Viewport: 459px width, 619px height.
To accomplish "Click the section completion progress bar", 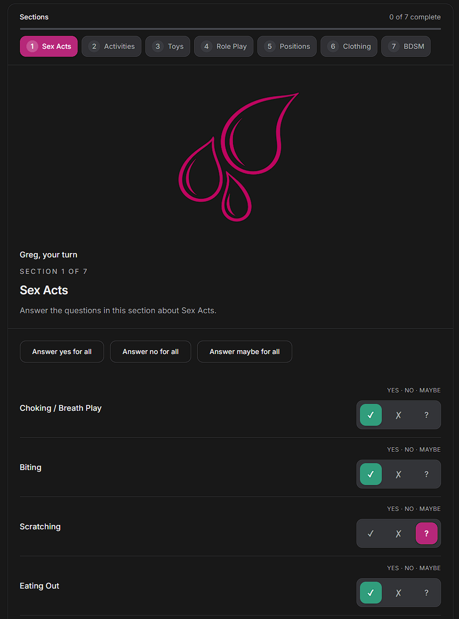I will tap(230, 29).
